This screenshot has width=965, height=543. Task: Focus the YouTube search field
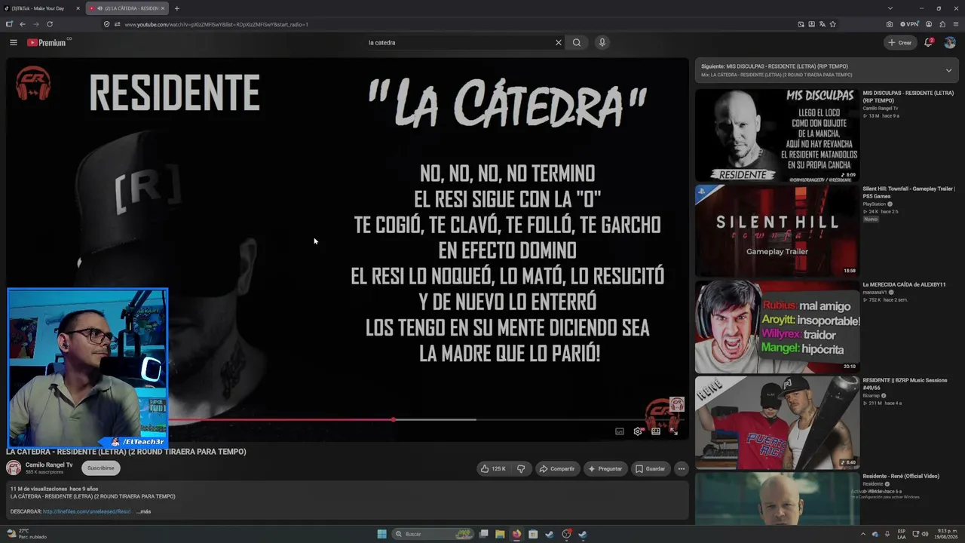pos(460,42)
